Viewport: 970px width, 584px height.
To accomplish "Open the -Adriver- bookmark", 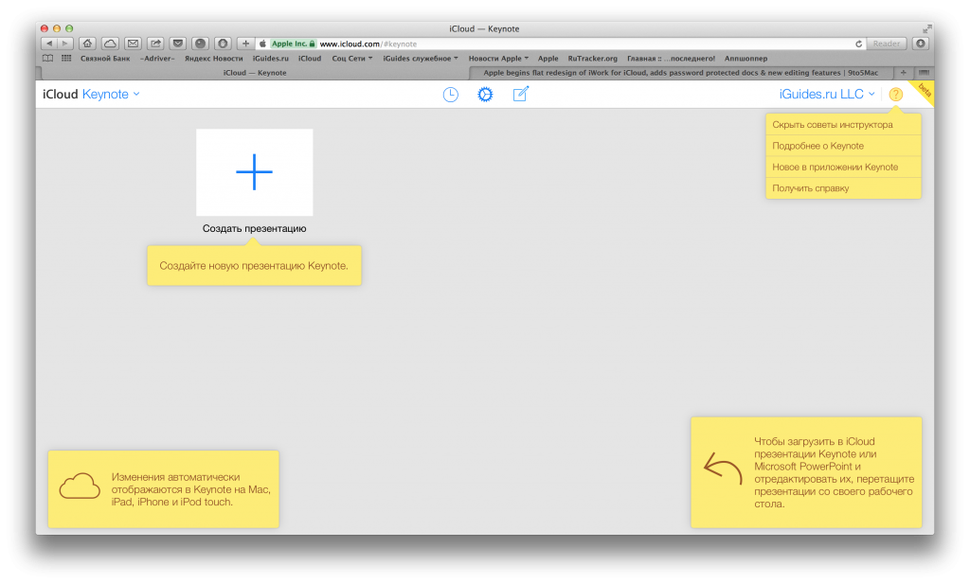I will [157, 58].
